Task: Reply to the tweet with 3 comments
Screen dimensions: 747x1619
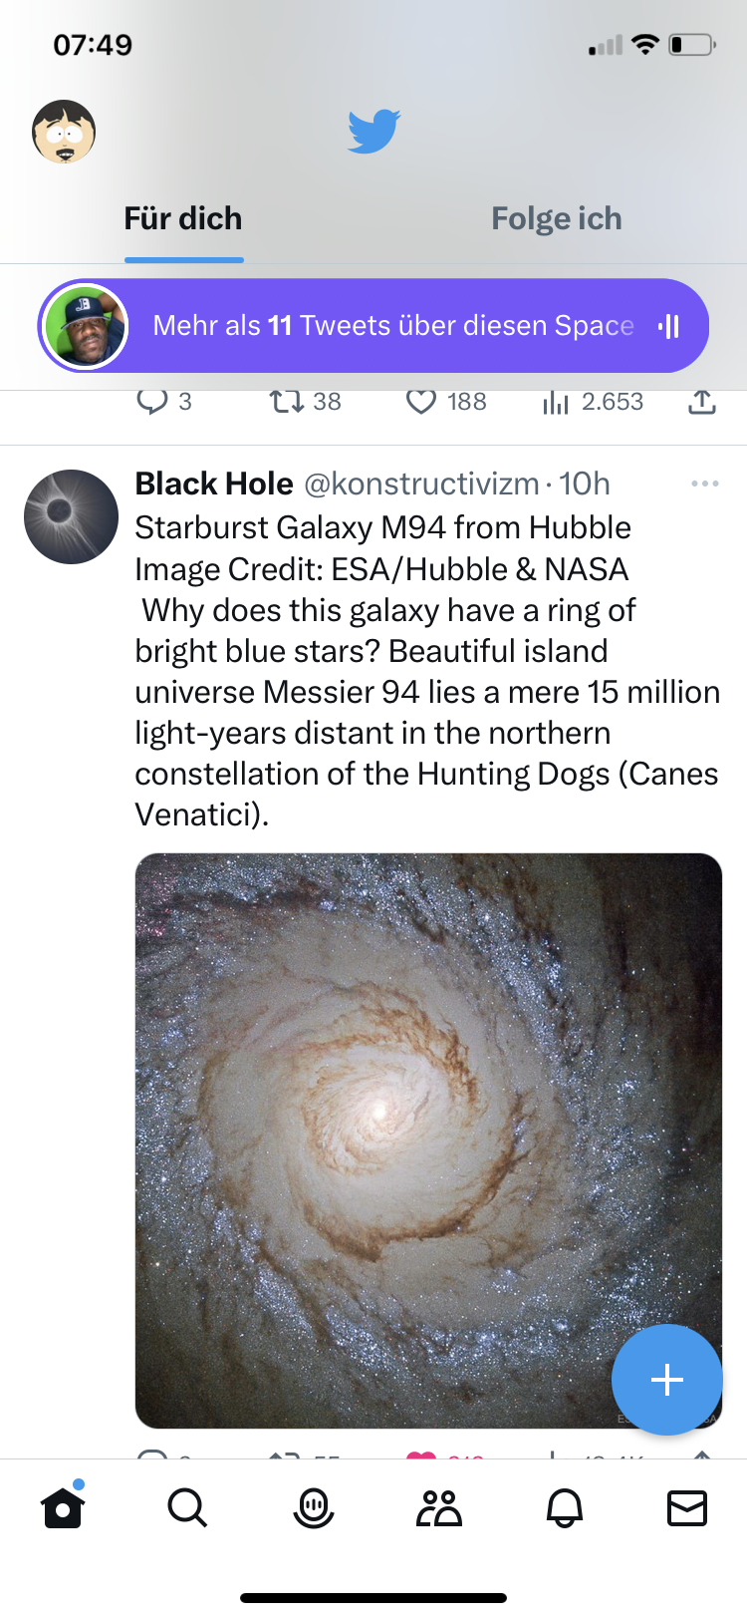Action: pos(151,403)
